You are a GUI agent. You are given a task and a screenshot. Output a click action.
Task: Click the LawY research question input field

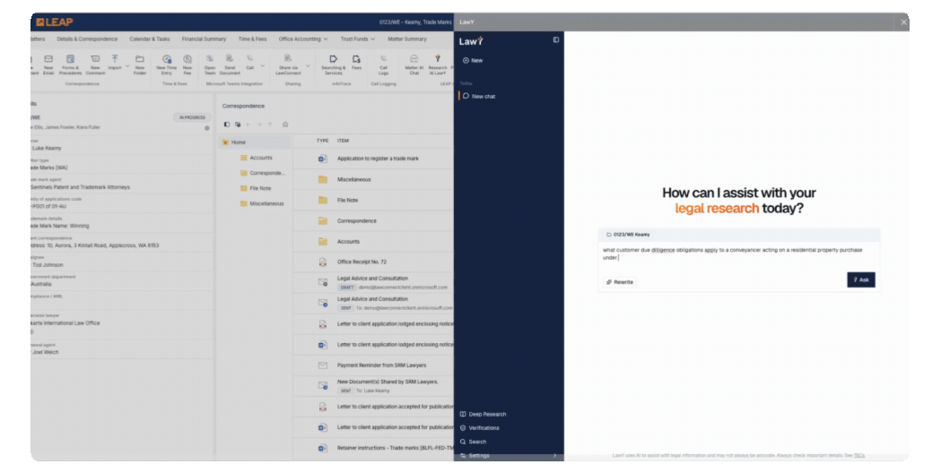click(x=739, y=255)
